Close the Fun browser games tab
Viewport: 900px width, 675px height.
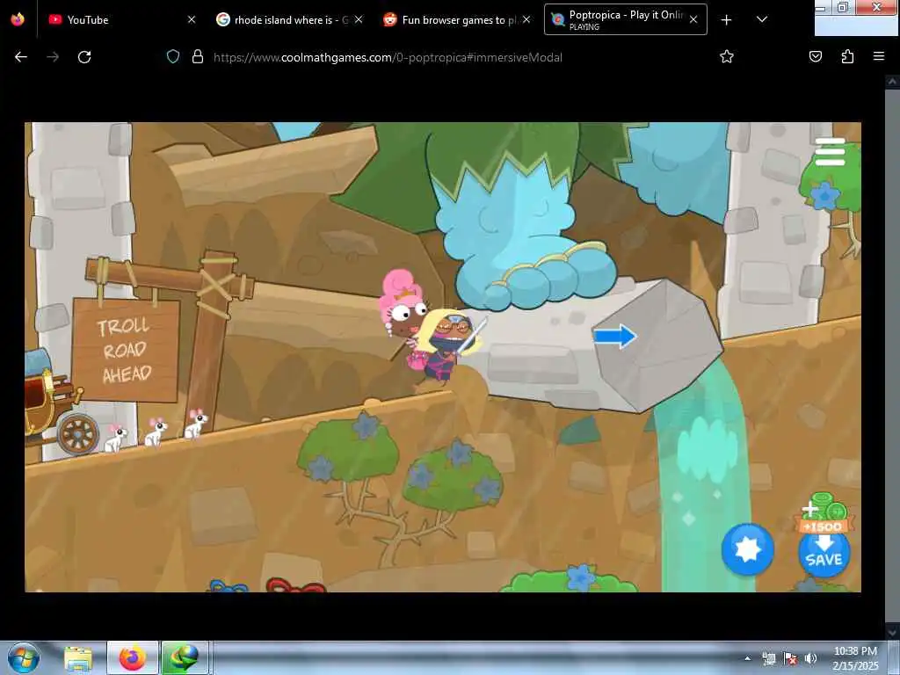526,19
